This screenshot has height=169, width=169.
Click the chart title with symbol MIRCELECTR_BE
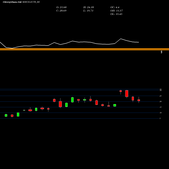tap(21, 2)
